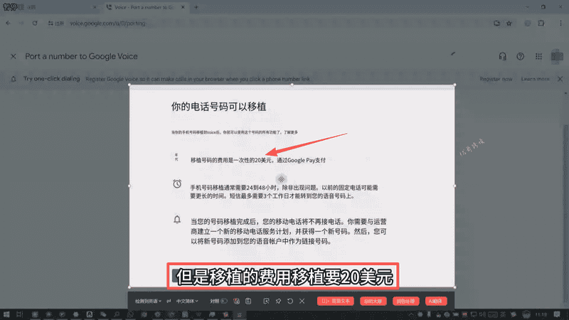Viewport: 569px width, 320px height.
Task: Click the bell icon beside porting completion note
Action: (x=177, y=220)
